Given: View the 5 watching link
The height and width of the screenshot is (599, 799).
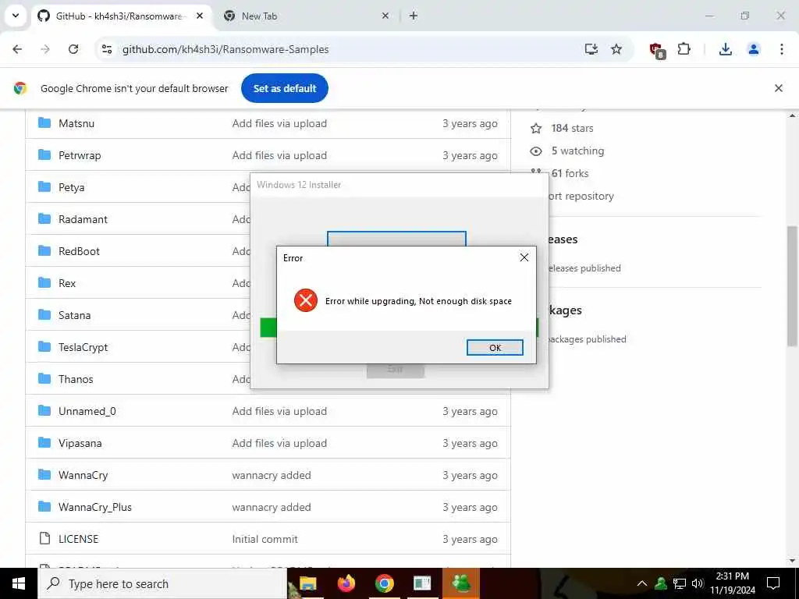Looking at the screenshot, I should 577,151.
